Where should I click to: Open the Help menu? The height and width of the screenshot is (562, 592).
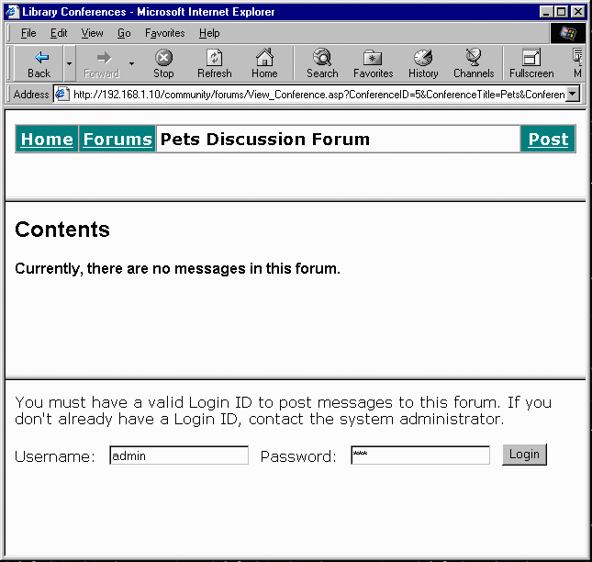coord(209,33)
